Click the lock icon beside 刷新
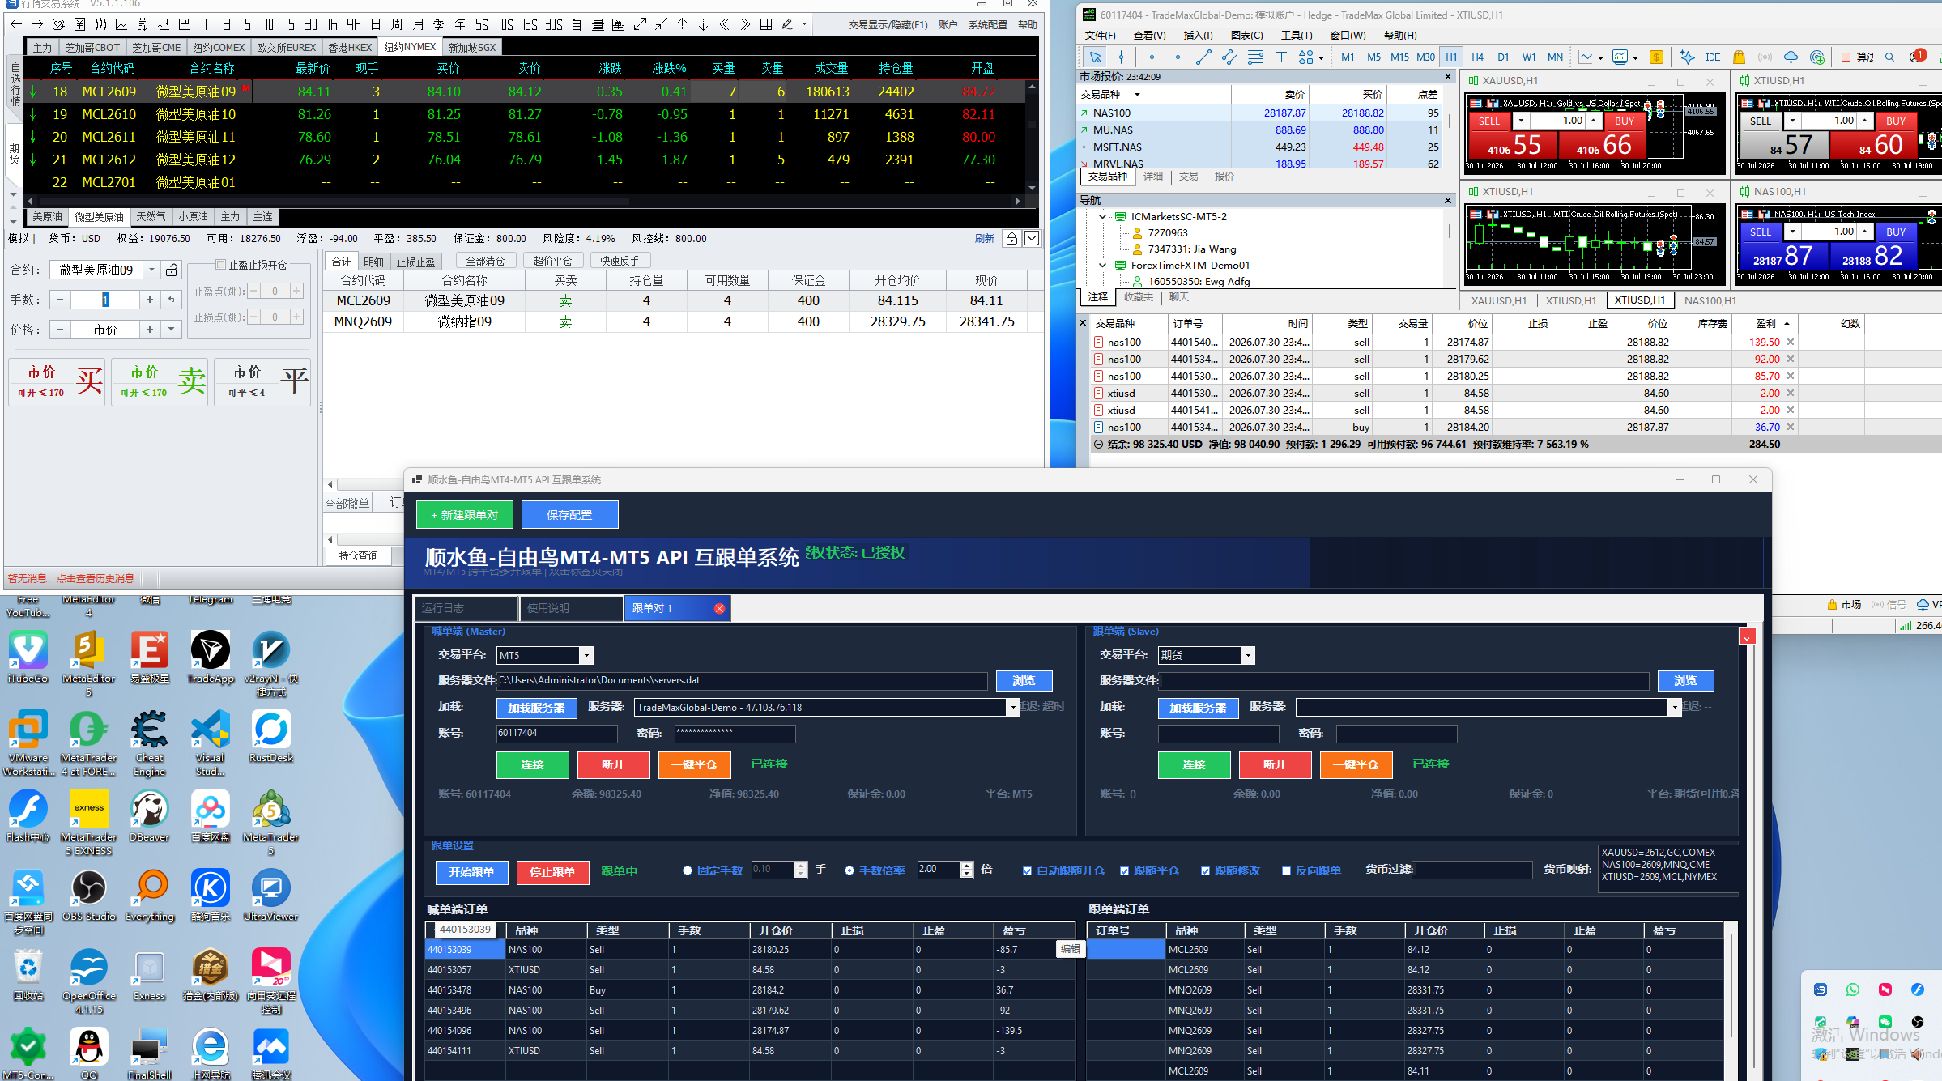The height and width of the screenshot is (1081, 1942). pyautogui.click(x=1011, y=238)
